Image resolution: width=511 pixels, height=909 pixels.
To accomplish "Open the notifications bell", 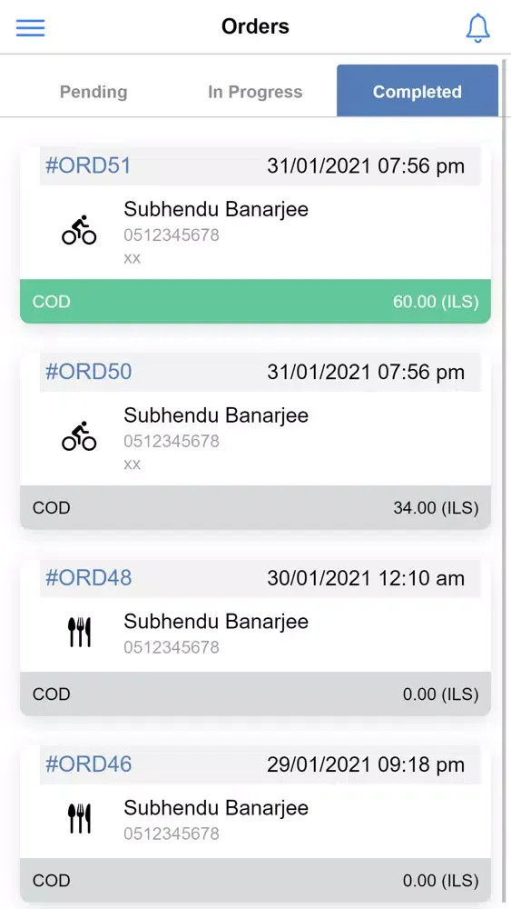I will tap(478, 27).
